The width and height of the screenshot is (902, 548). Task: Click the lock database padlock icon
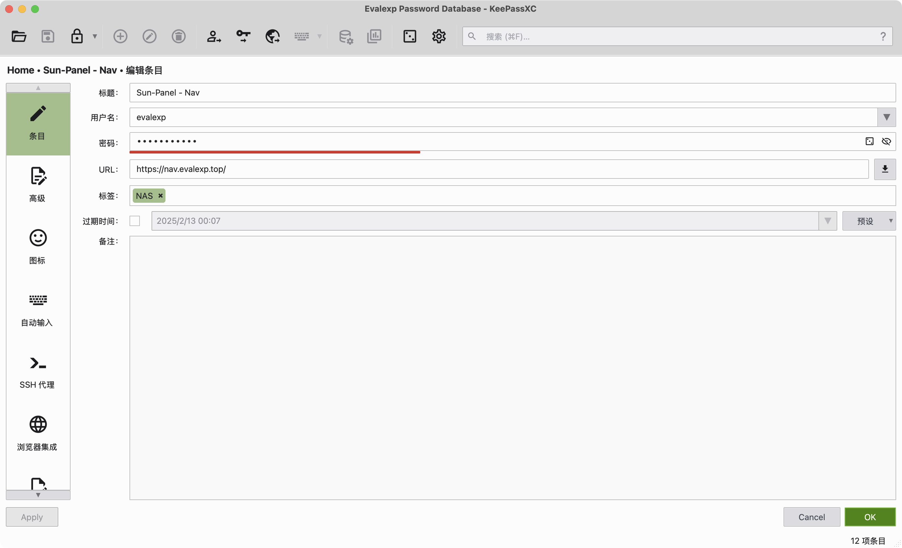[x=76, y=36]
